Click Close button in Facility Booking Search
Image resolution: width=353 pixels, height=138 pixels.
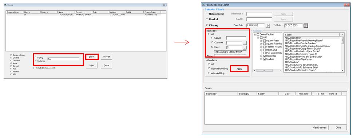coord(338,127)
